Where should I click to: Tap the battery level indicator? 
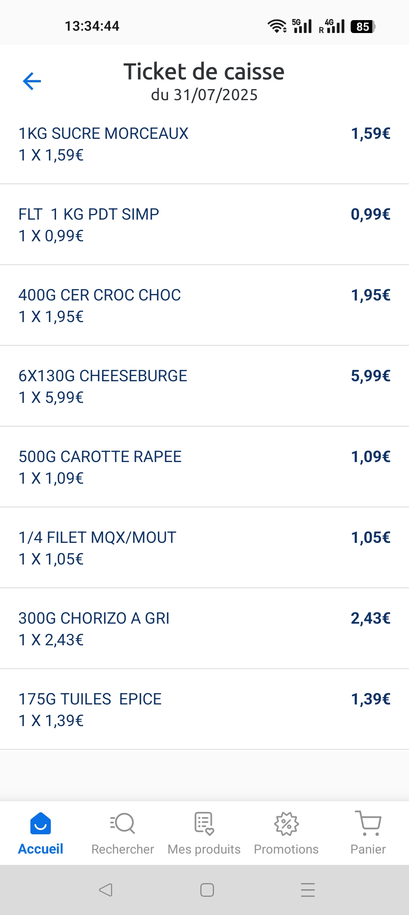362,27
